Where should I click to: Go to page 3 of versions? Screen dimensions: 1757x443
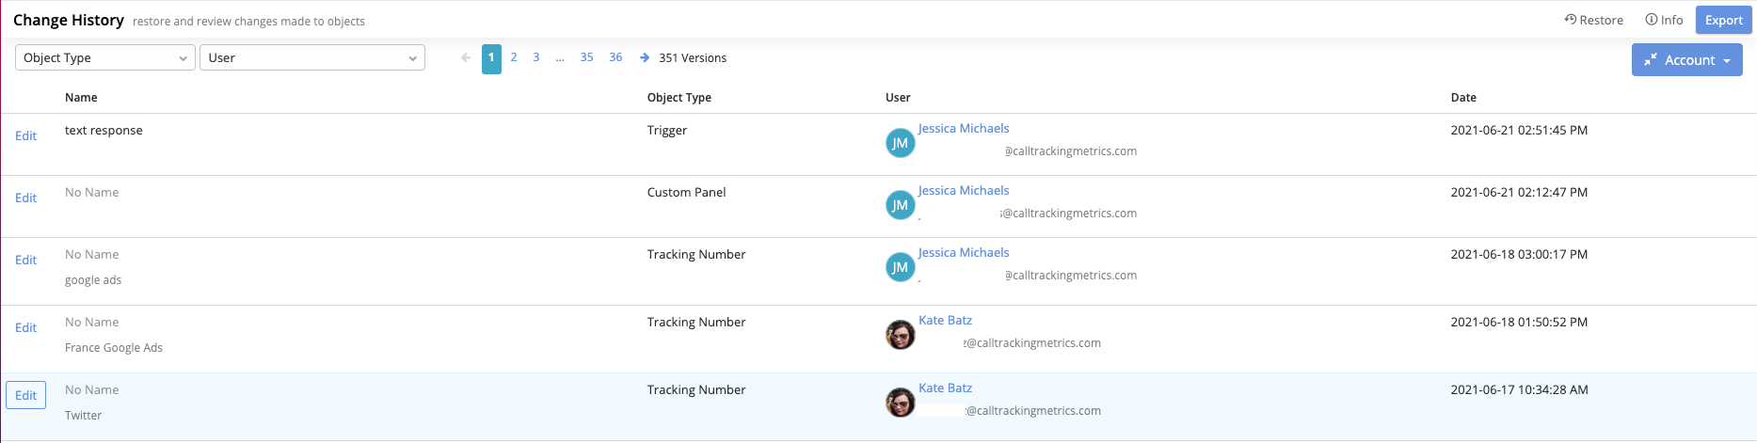point(536,57)
